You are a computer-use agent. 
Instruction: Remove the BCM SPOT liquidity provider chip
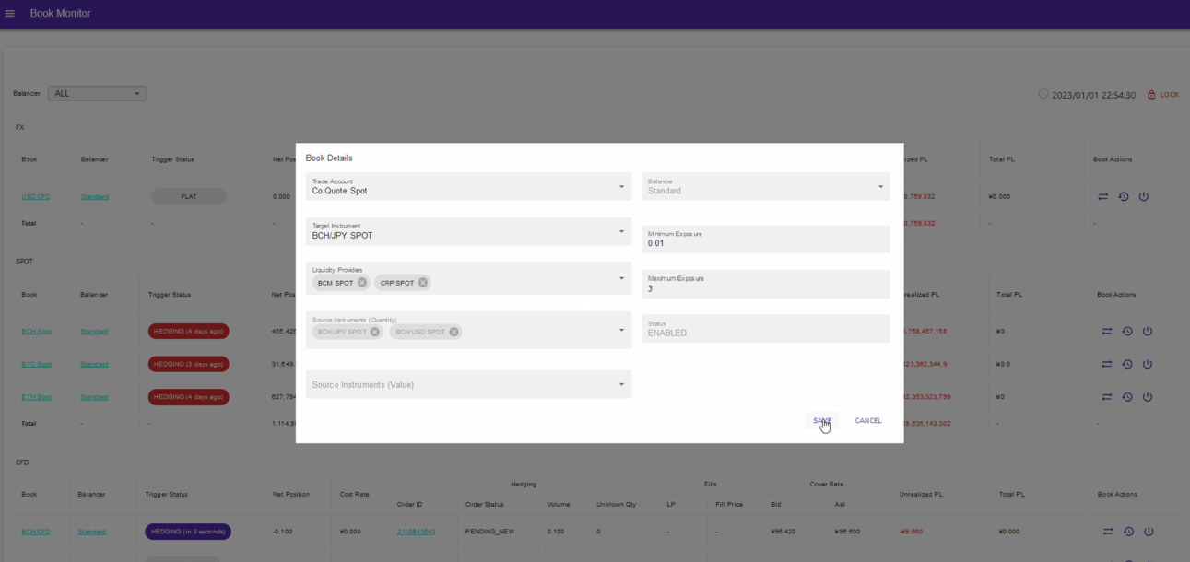coord(362,283)
